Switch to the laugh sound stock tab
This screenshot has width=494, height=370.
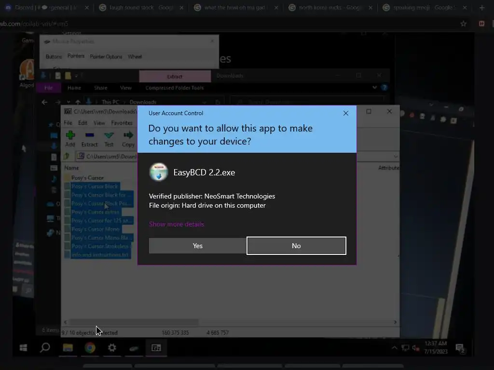tap(141, 8)
